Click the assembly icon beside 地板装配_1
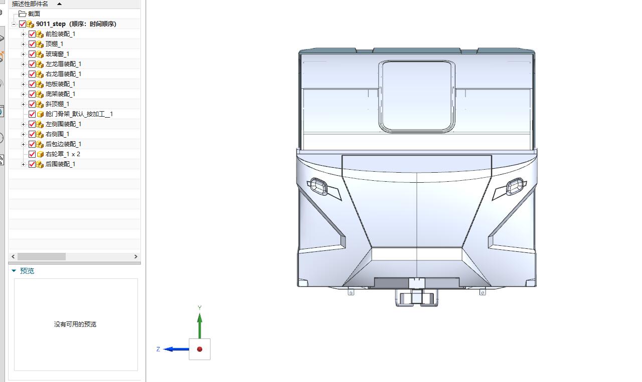The height and width of the screenshot is (382, 642). (40, 84)
